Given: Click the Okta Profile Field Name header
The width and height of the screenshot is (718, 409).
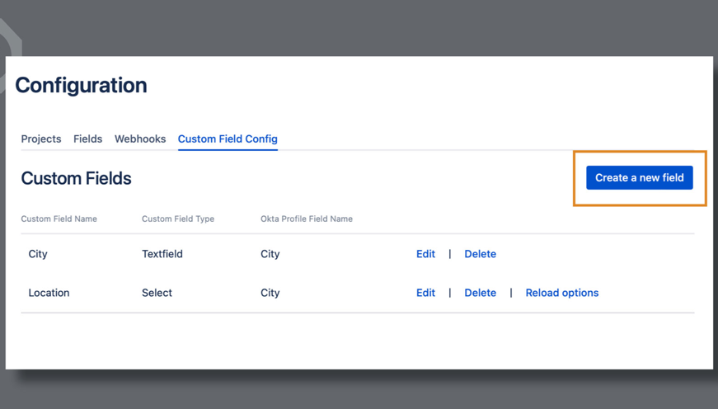Looking at the screenshot, I should (x=307, y=219).
